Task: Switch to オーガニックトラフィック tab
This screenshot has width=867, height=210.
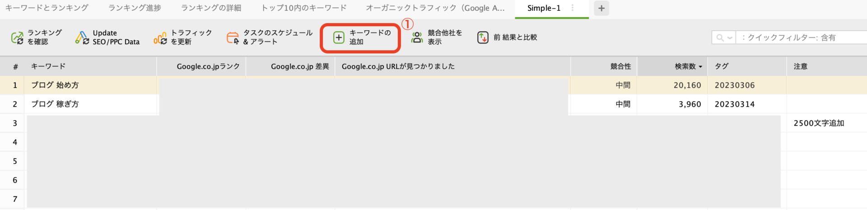Action: 435,8
